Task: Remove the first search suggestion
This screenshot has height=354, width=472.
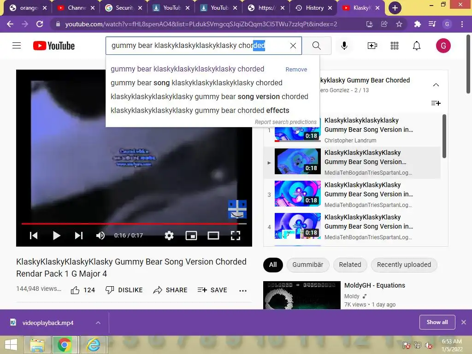Action: pyautogui.click(x=296, y=69)
